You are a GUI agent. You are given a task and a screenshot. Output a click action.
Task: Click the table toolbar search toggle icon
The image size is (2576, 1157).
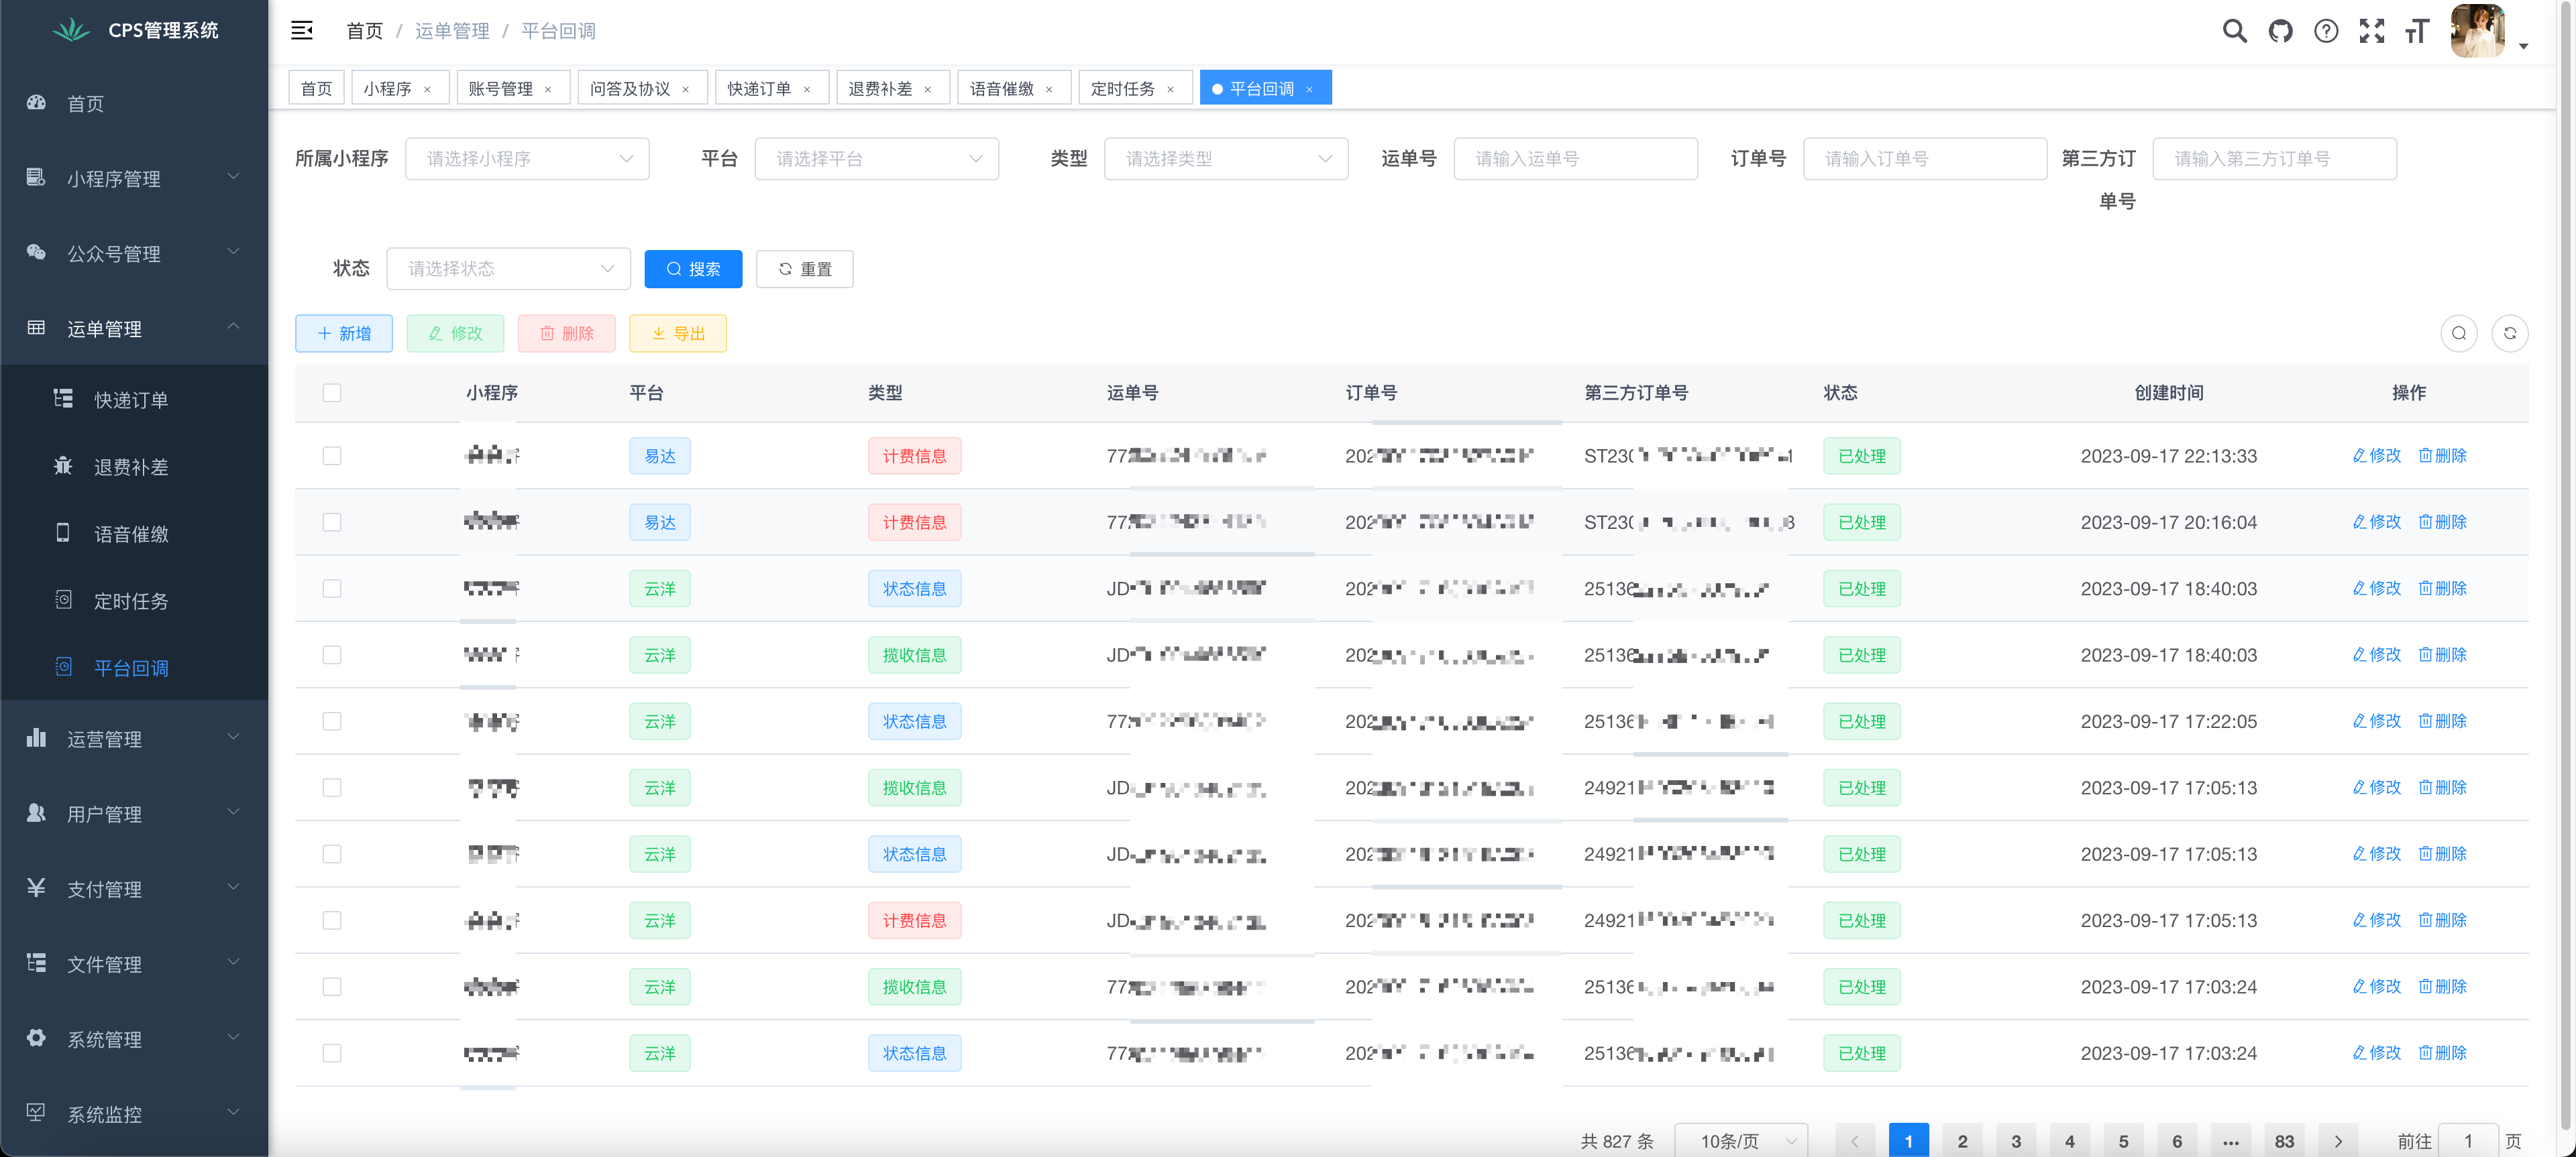pos(2458,334)
